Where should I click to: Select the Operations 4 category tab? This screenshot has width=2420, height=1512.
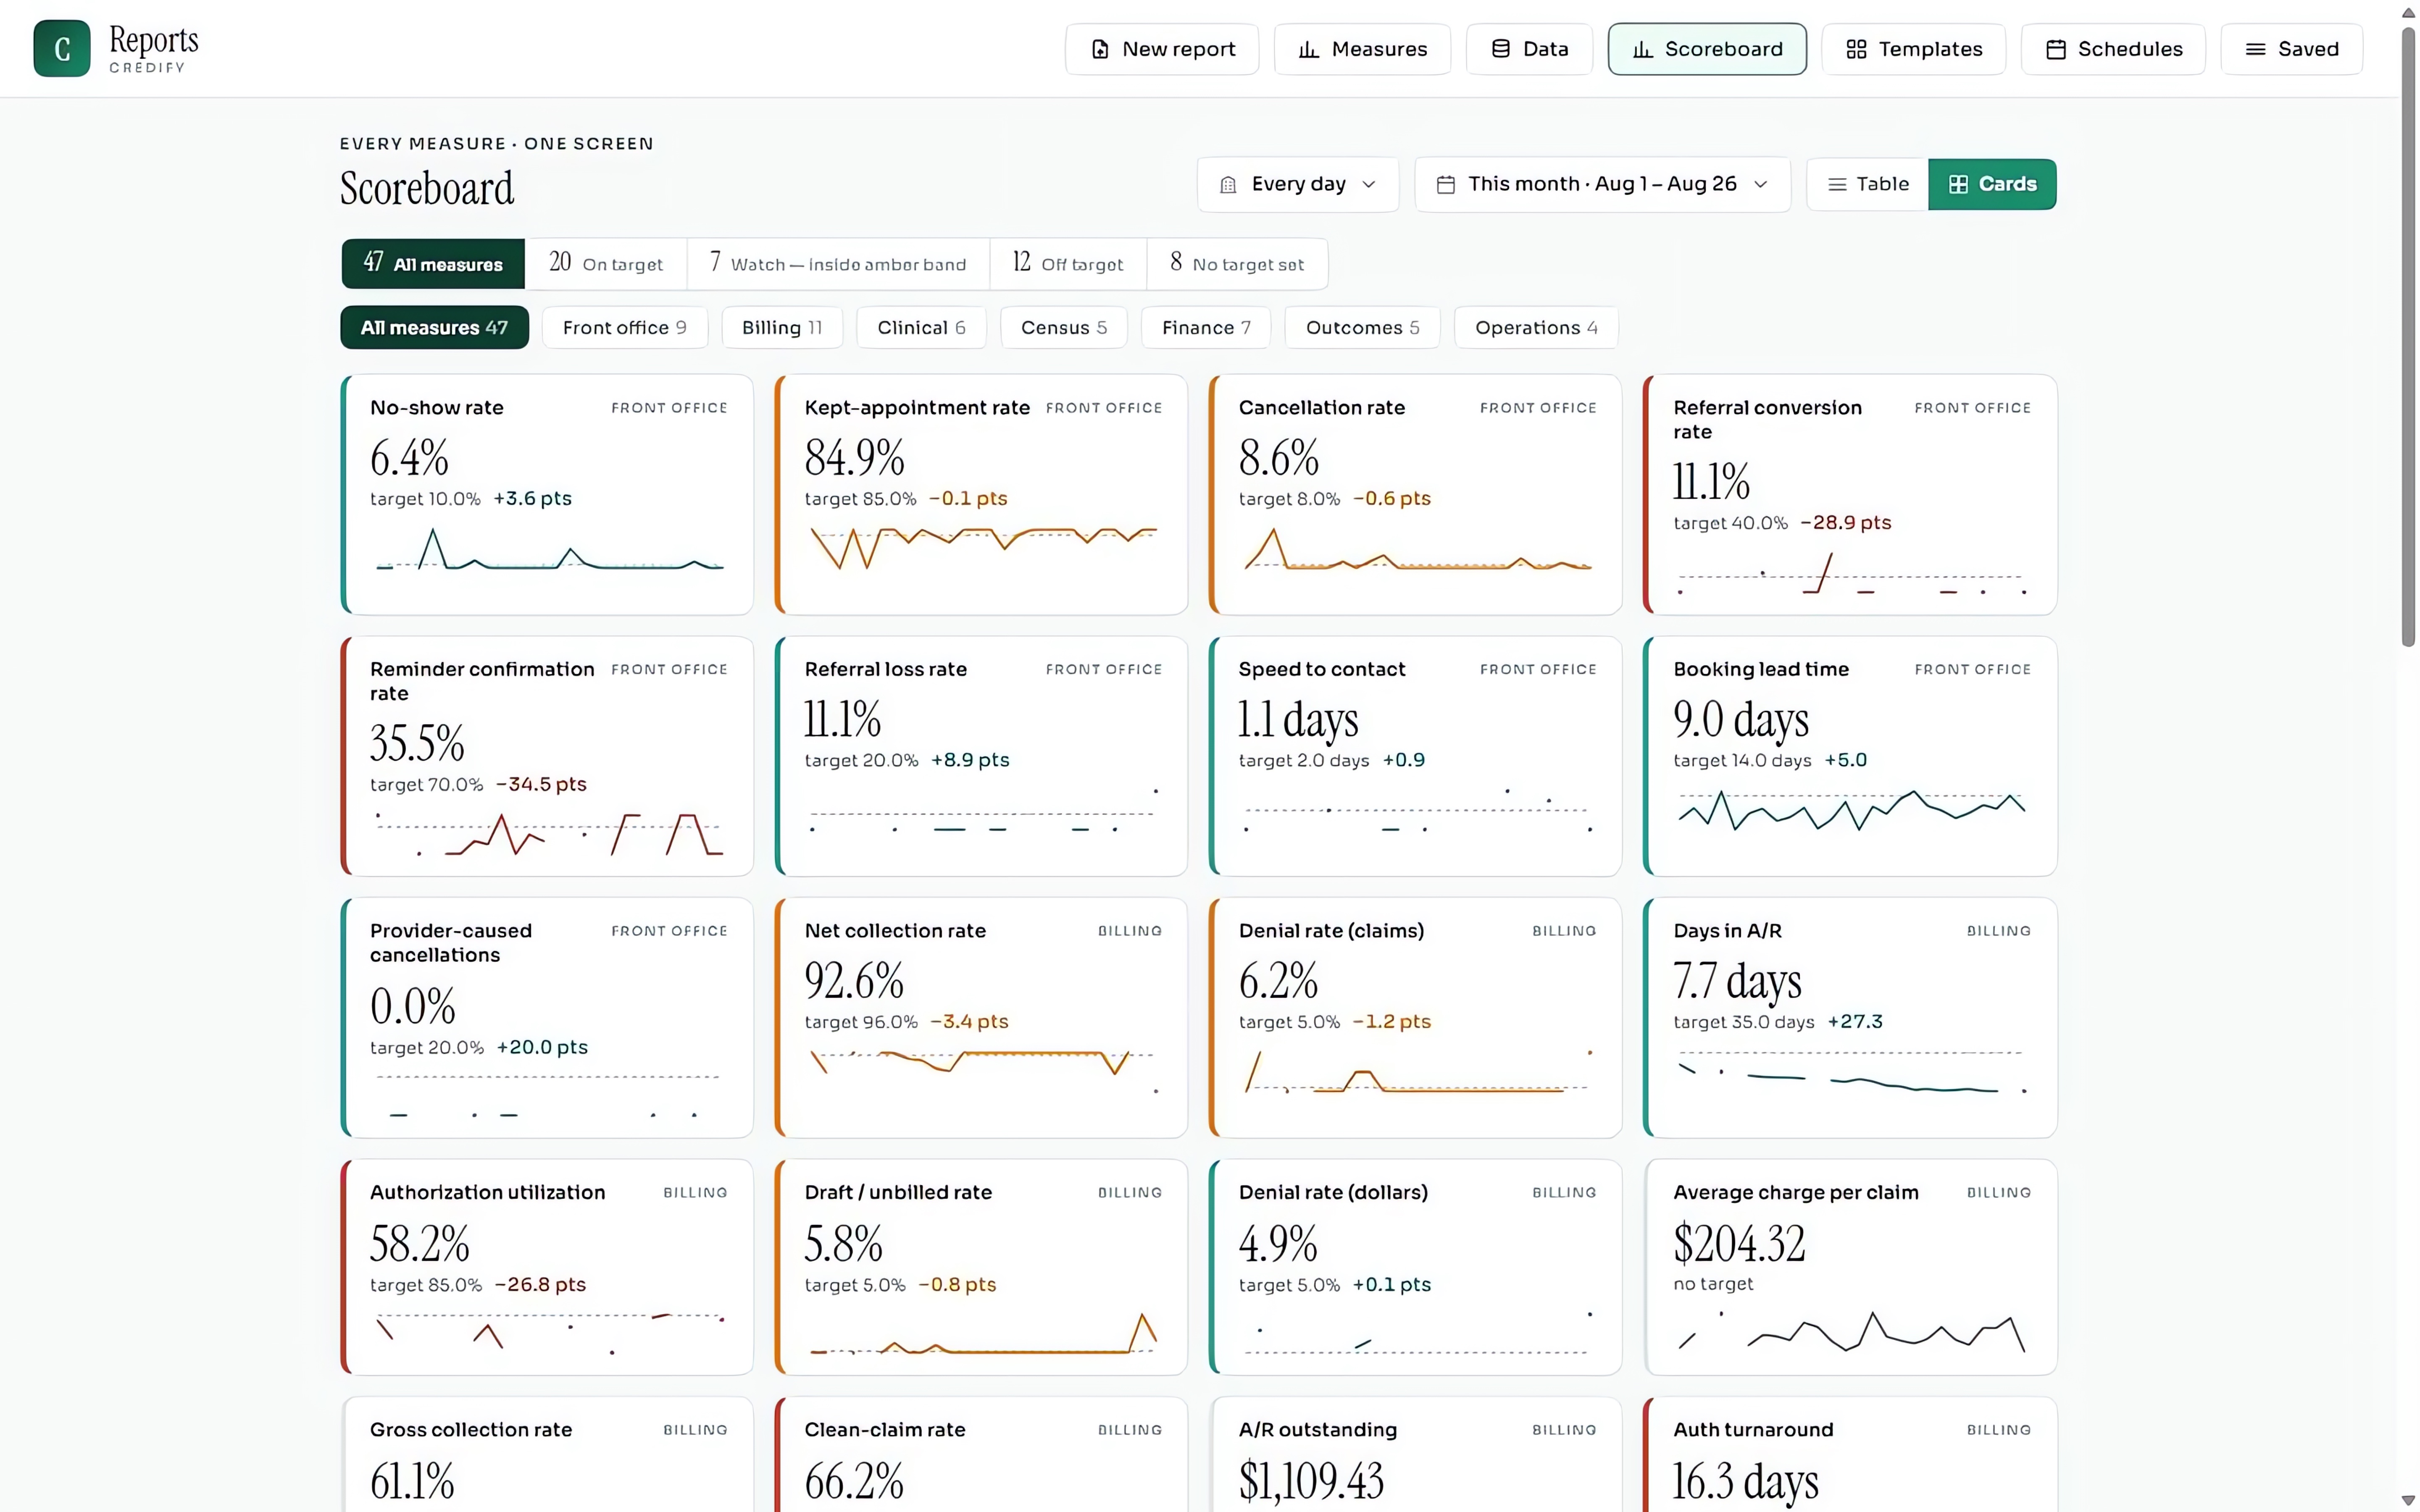coord(1536,328)
